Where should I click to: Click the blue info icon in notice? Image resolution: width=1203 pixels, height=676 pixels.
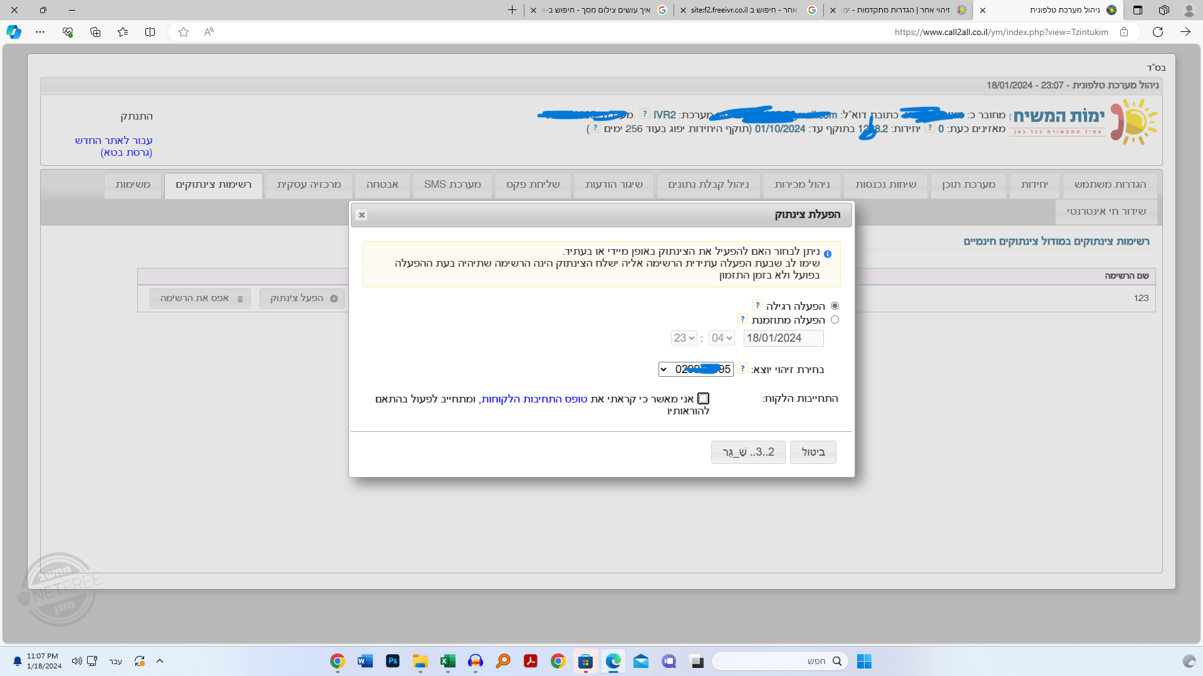pyautogui.click(x=828, y=254)
